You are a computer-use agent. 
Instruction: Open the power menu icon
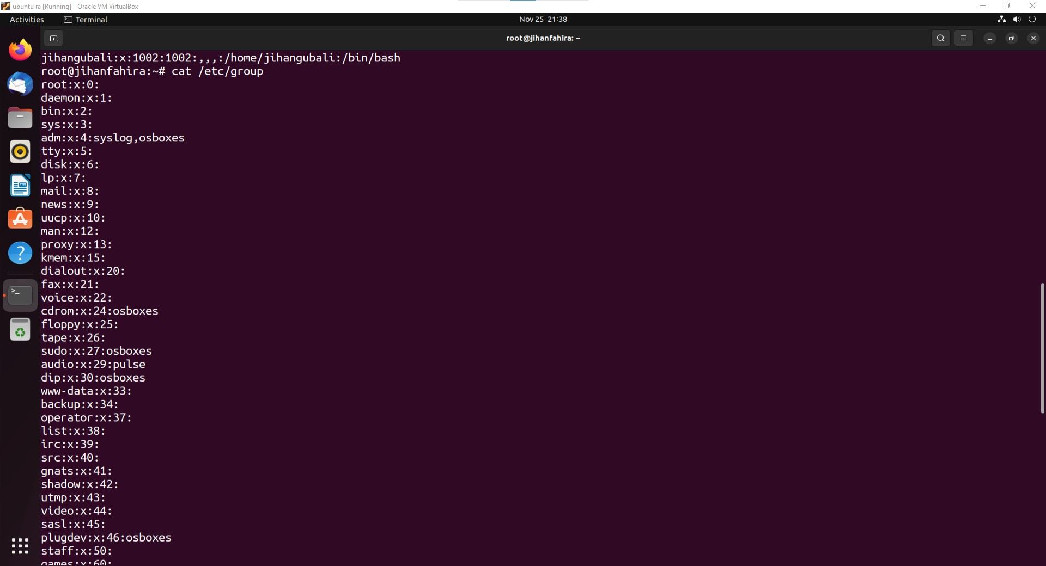(x=1032, y=19)
